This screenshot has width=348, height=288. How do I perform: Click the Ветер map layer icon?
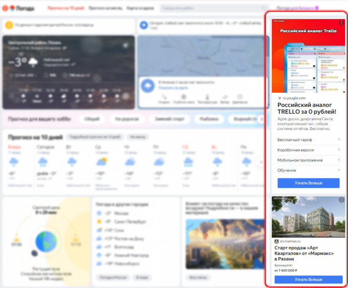(225, 97)
